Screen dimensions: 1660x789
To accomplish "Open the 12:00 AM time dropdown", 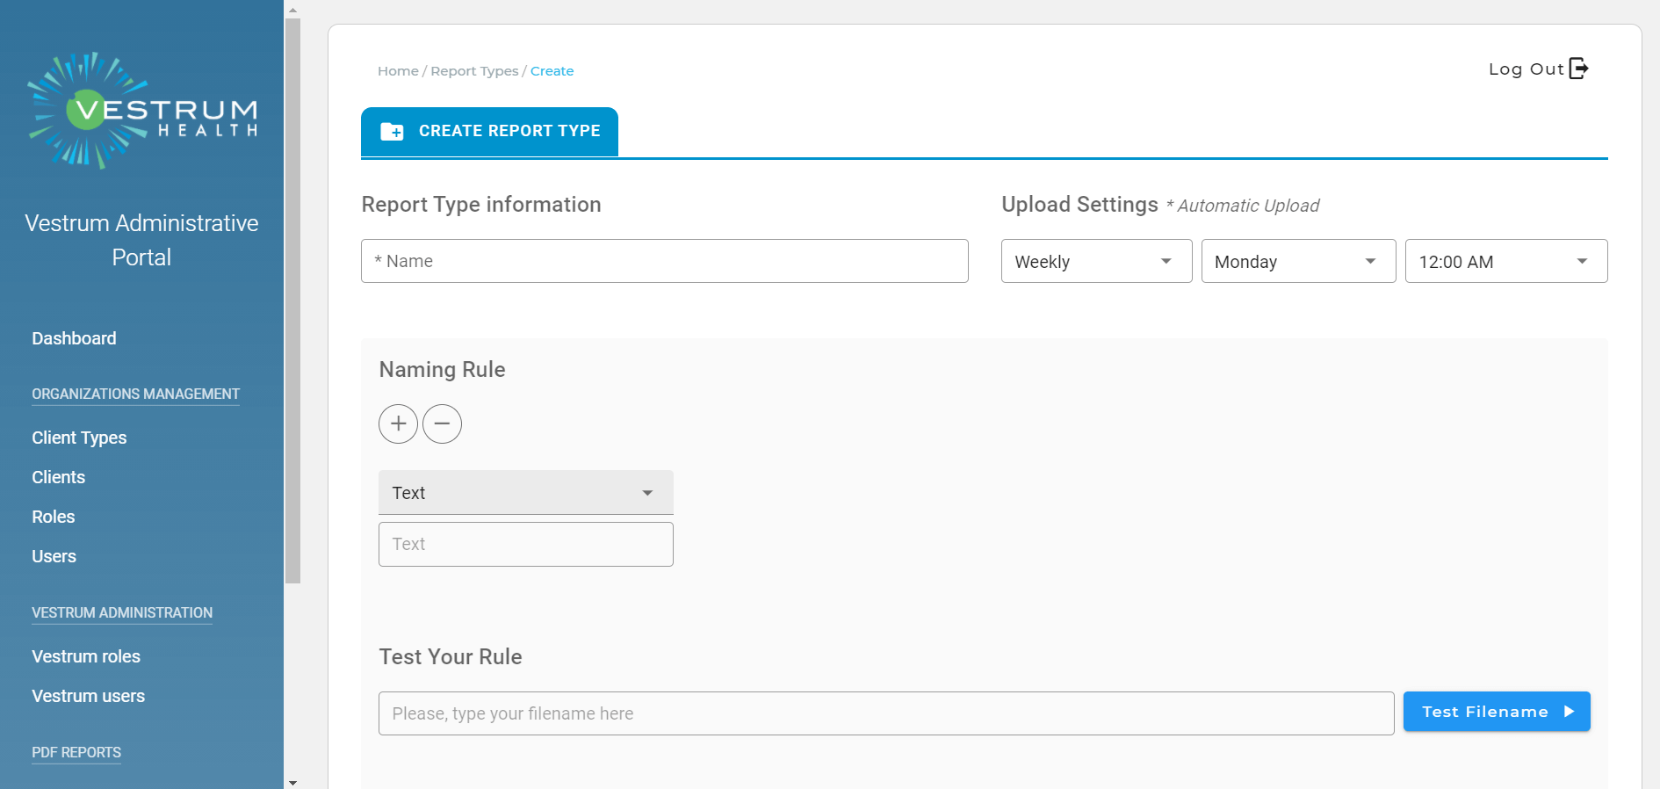I will click(1506, 261).
